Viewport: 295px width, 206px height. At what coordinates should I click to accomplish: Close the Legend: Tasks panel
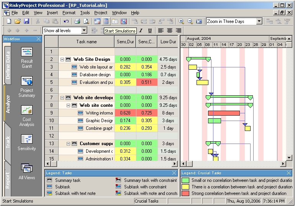click(174, 173)
